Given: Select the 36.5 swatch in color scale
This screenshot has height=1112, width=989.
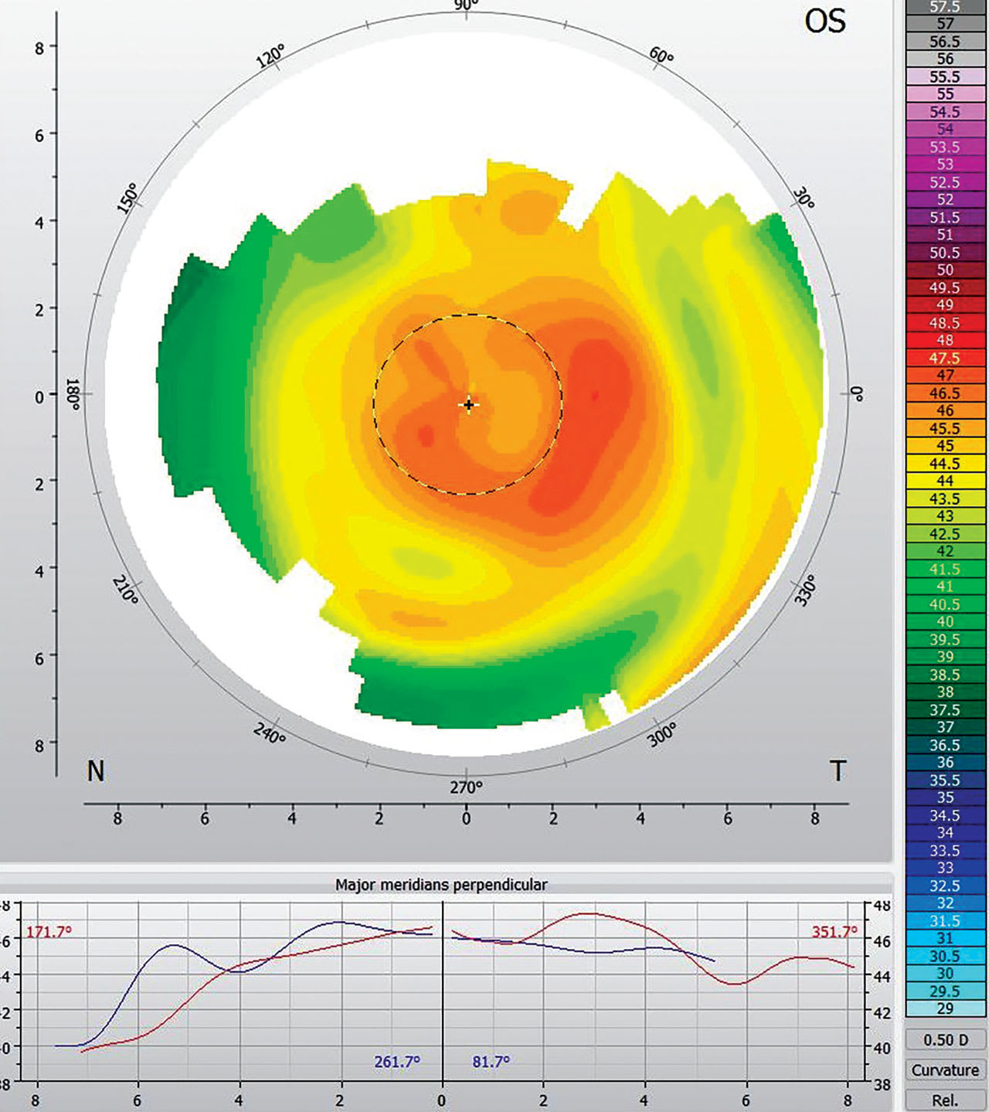Looking at the screenshot, I should pyautogui.click(x=946, y=745).
